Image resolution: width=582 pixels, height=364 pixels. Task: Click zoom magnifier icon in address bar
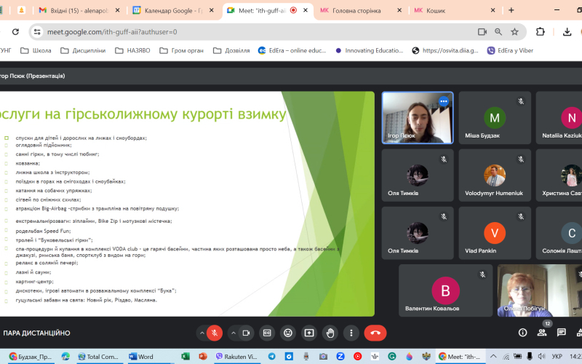[x=498, y=32]
